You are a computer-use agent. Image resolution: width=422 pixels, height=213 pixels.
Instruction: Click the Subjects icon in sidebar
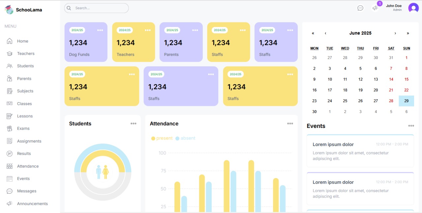(10, 91)
